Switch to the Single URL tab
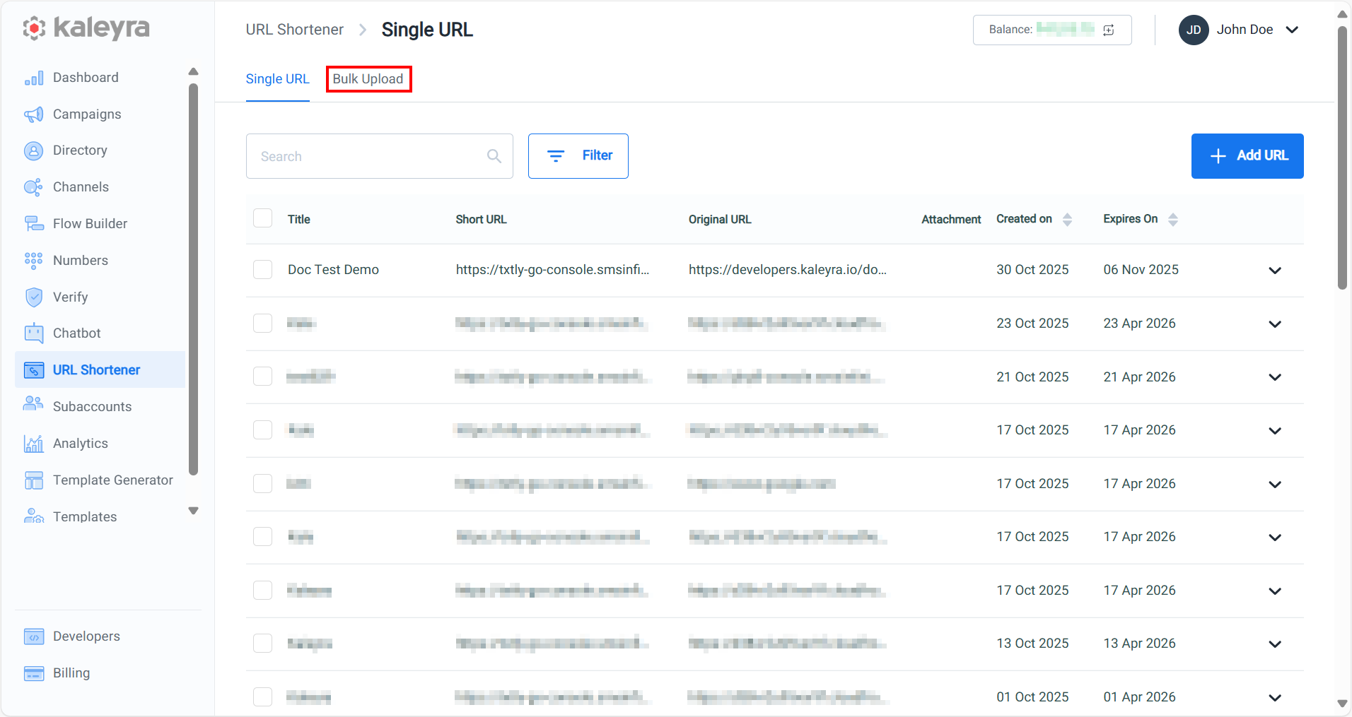The image size is (1352, 717). pyautogui.click(x=277, y=79)
